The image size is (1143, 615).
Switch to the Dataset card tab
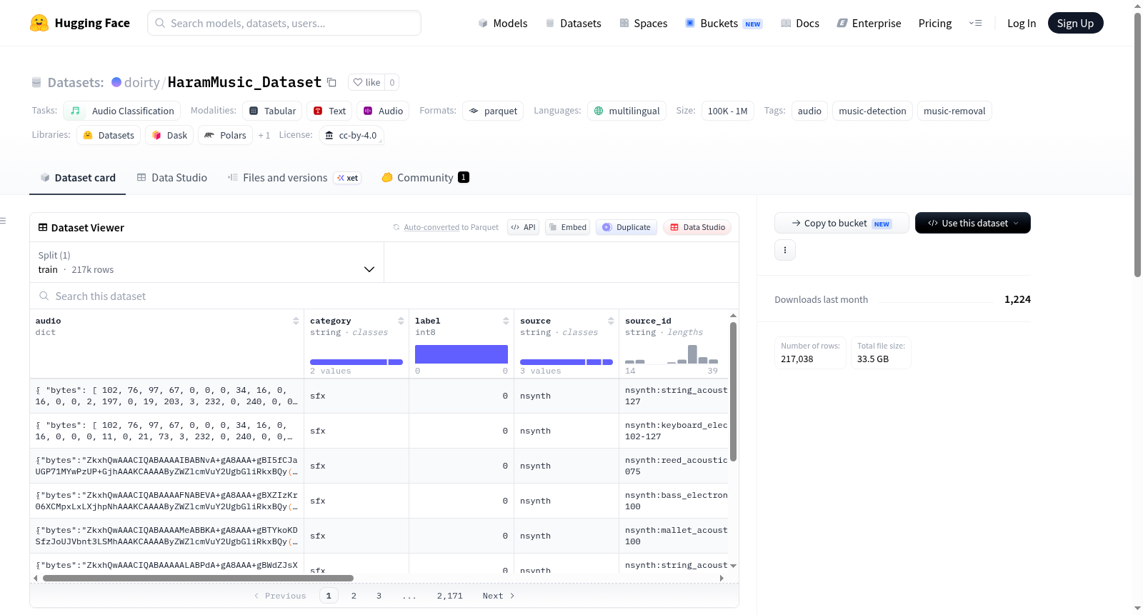pos(77,178)
